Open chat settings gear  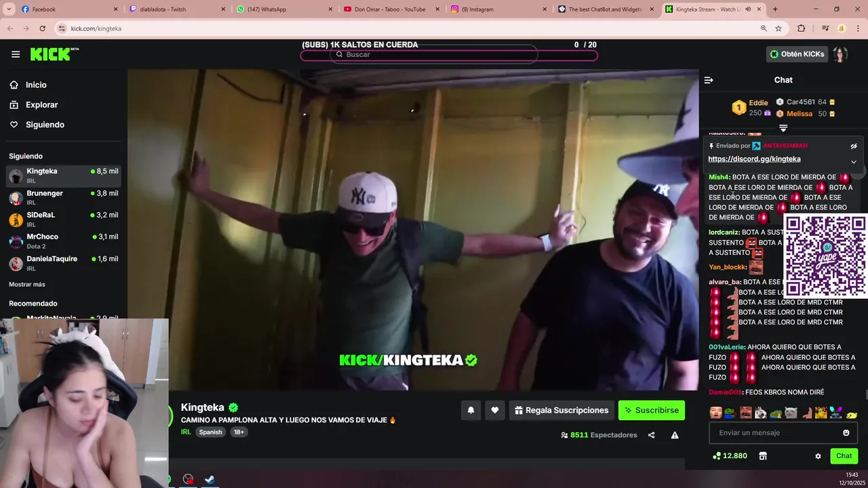818,456
